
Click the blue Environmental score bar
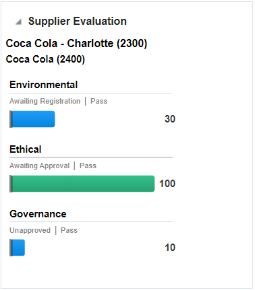pyautogui.click(x=33, y=119)
